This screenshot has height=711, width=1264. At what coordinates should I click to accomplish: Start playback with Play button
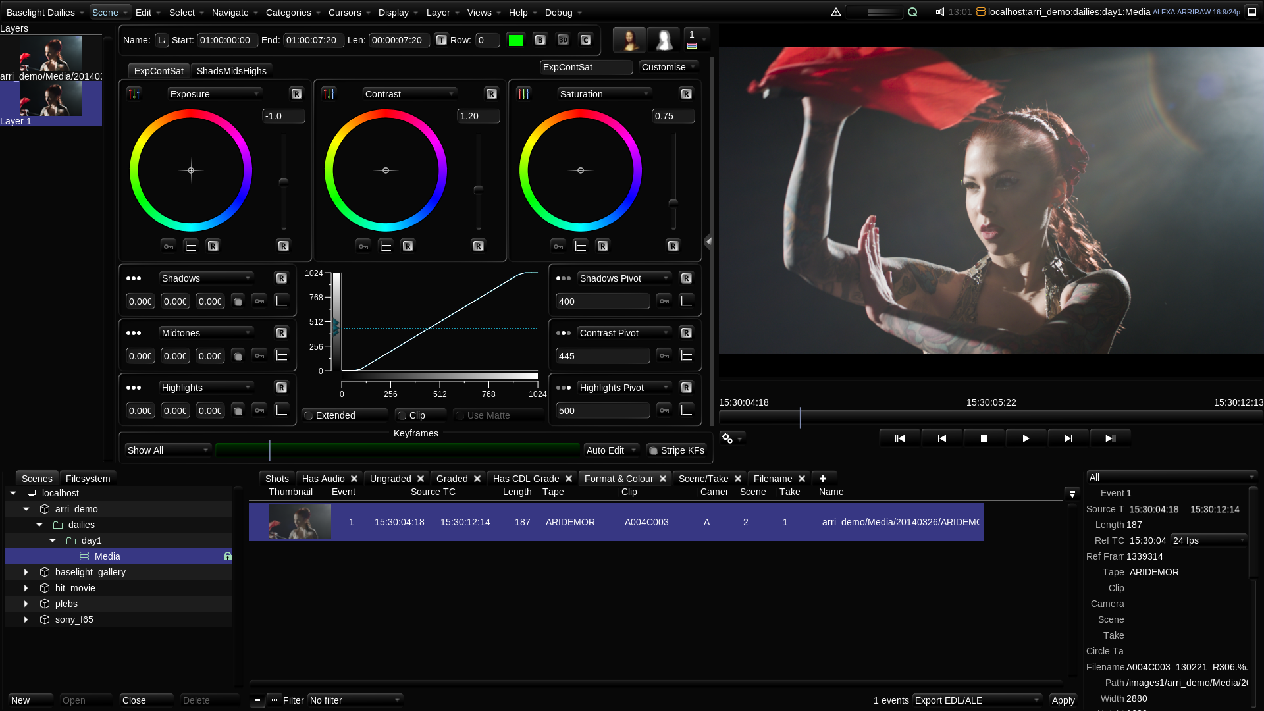pos(1026,438)
